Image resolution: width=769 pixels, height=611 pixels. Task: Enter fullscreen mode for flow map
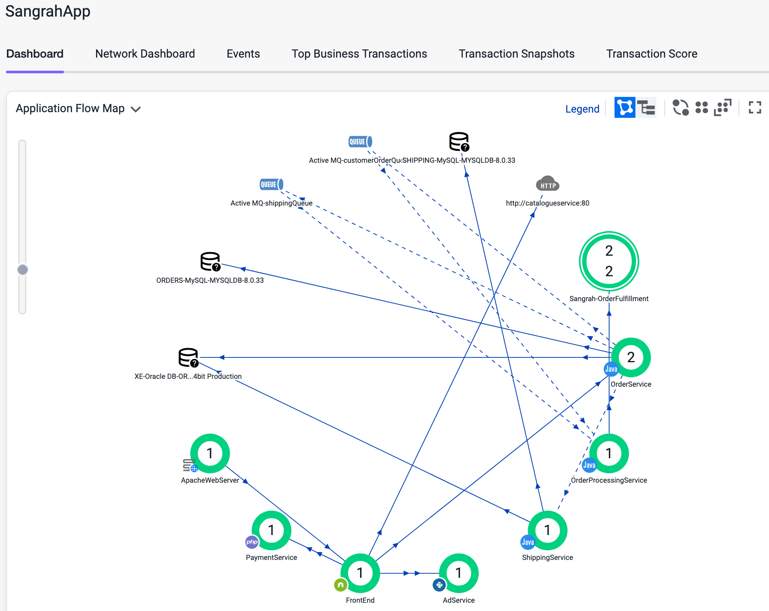pyautogui.click(x=755, y=107)
